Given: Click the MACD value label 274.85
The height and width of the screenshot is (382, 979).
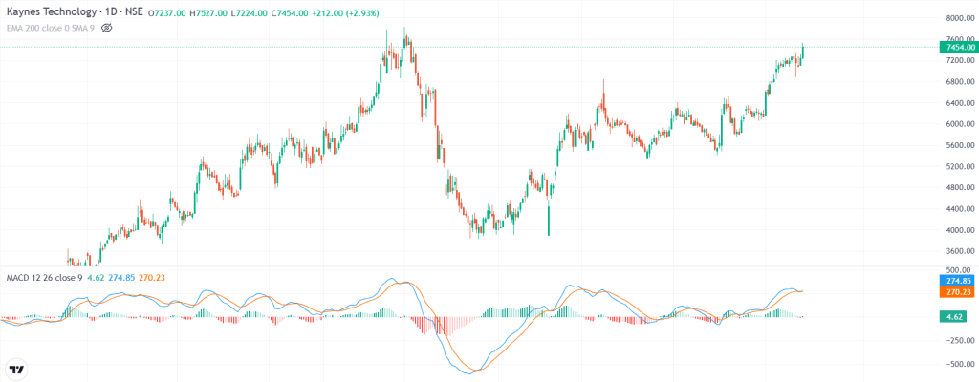Looking at the screenshot, I should [x=958, y=281].
